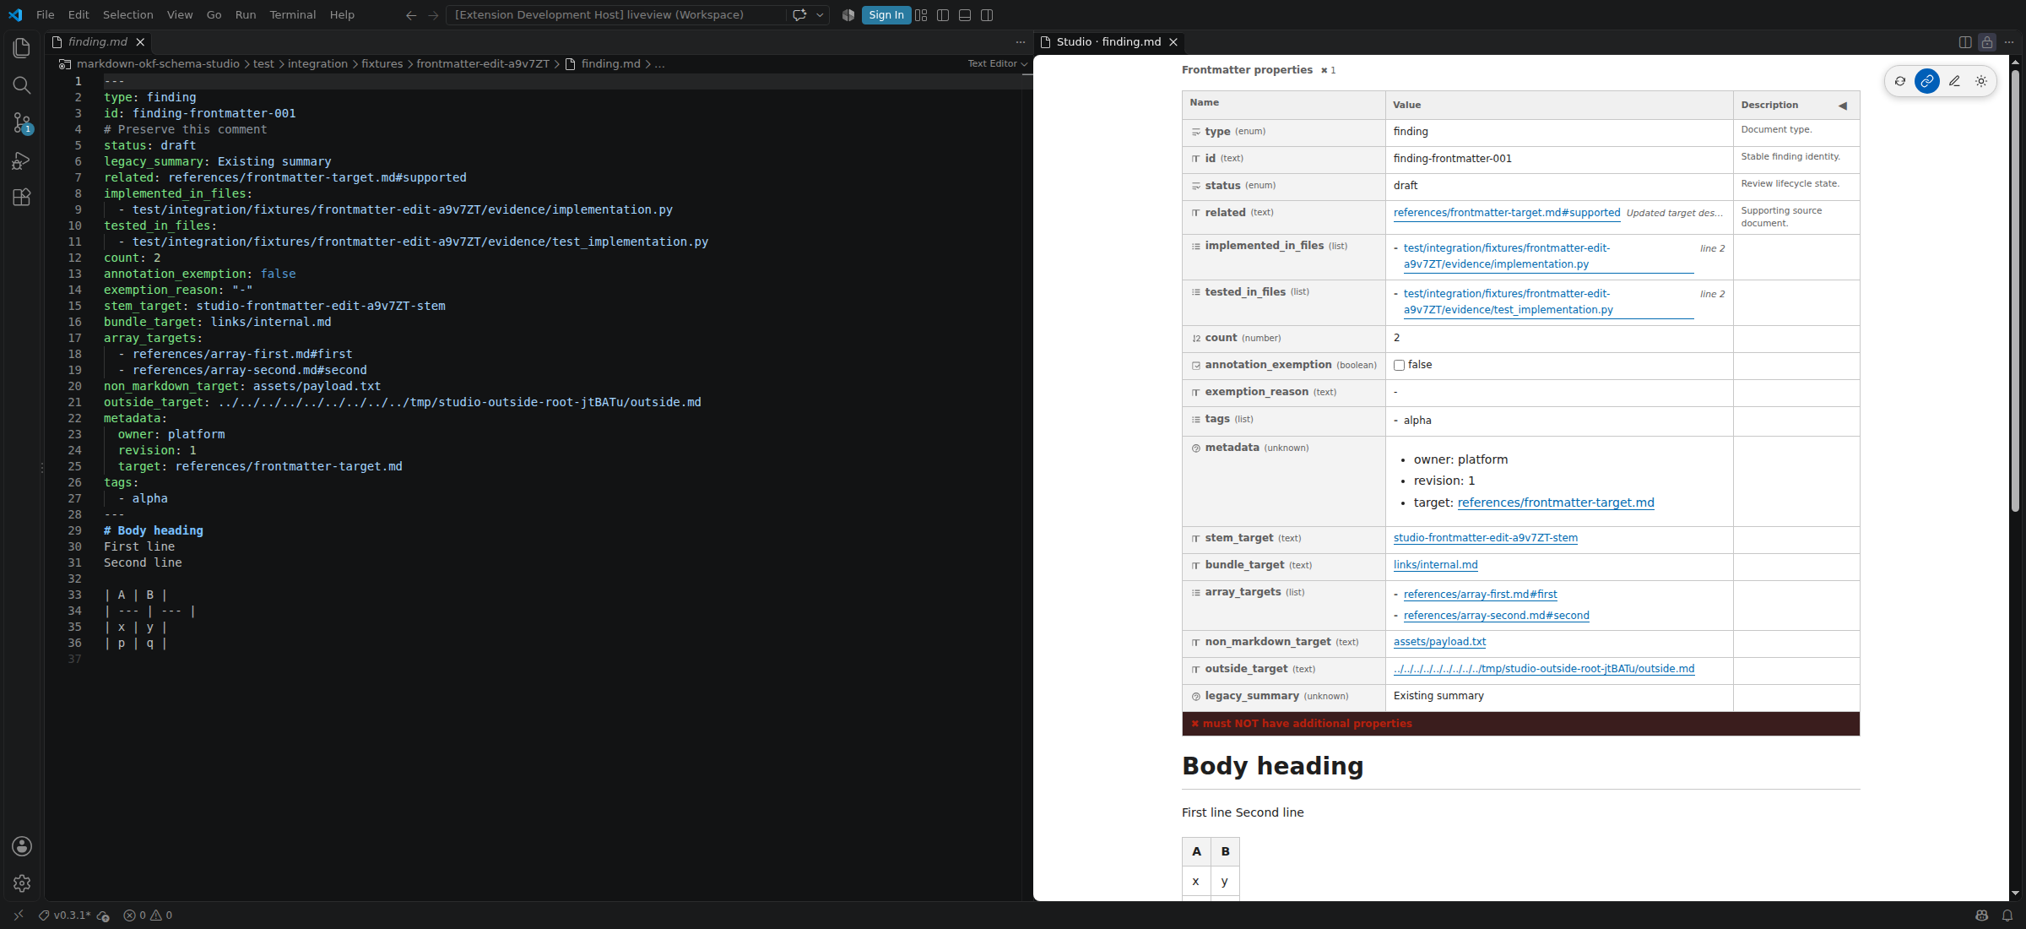This screenshot has width=2026, height=929.
Task: Open fixtures breadcrumb segment
Action: point(382,63)
